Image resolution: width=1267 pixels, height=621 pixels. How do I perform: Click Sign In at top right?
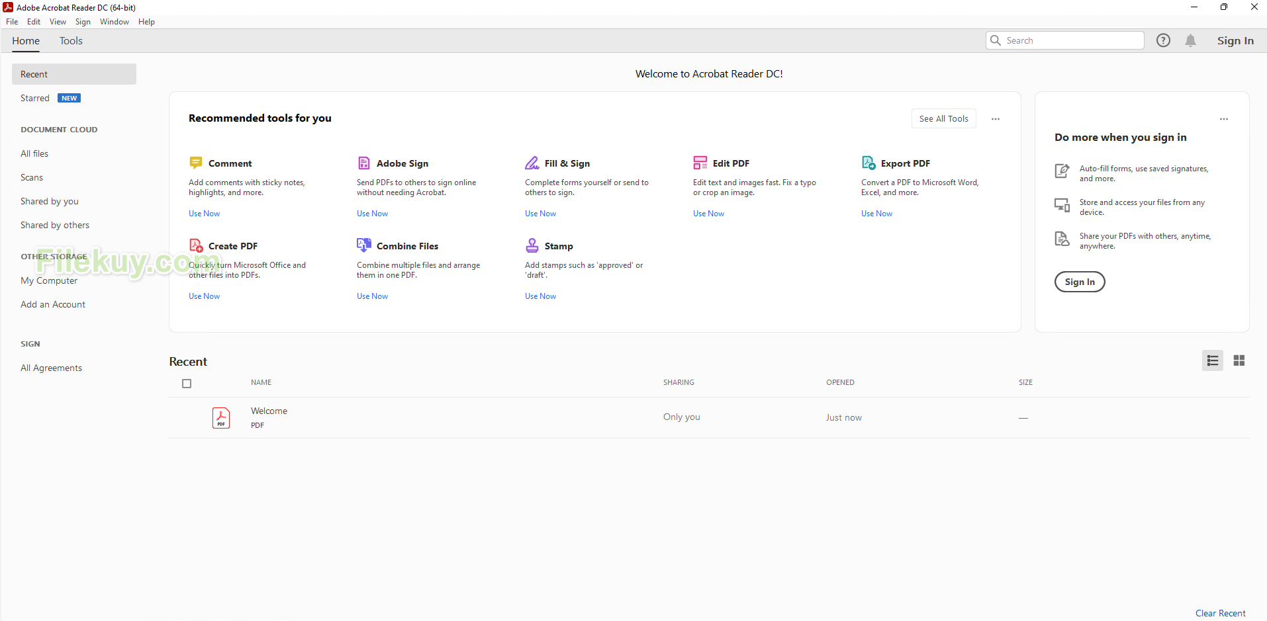click(1235, 40)
